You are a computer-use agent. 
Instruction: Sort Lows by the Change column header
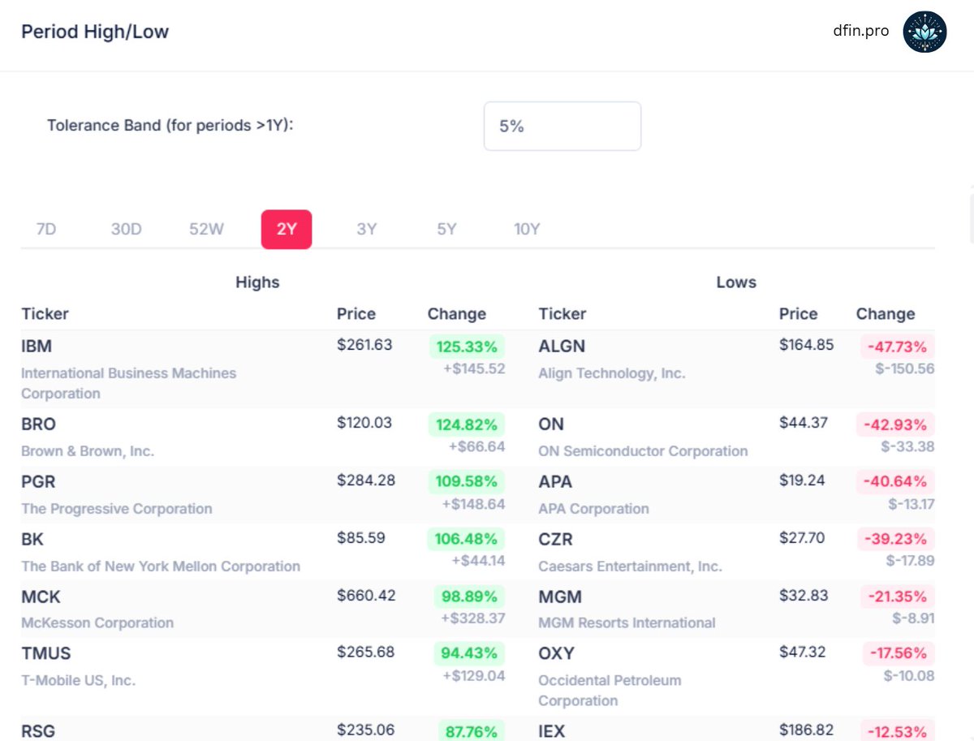point(885,313)
